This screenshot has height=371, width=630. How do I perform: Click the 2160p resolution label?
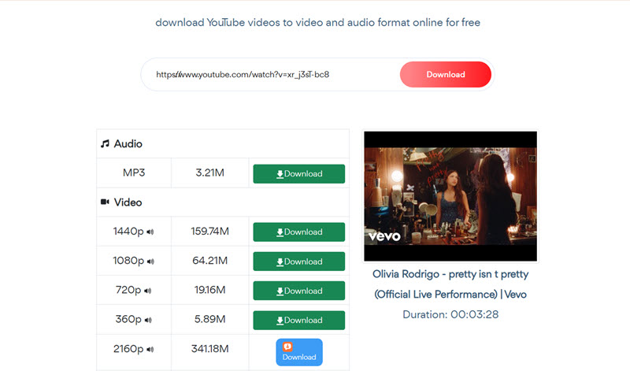pyautogui.click(x=128, y=349)
